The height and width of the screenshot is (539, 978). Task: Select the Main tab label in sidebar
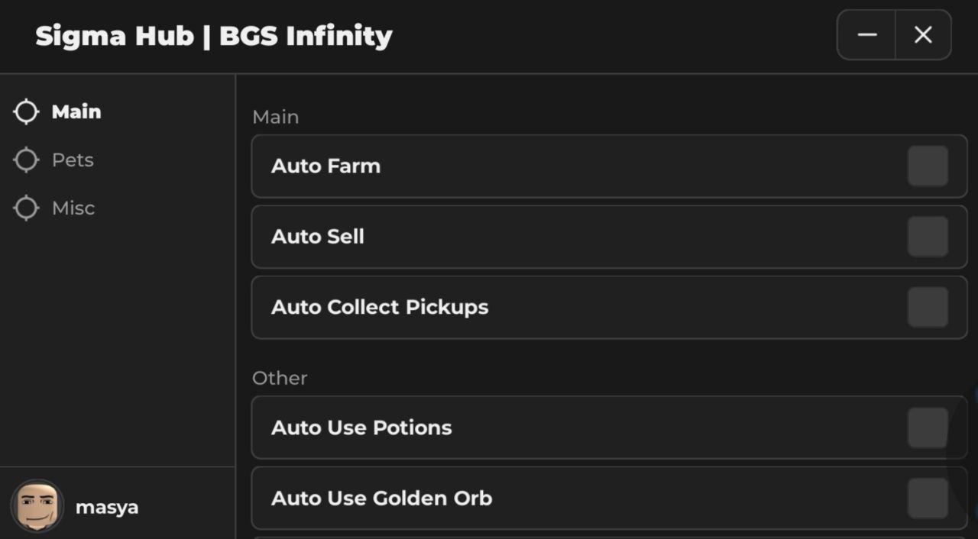pyautogui.click(x=76, y=111)
